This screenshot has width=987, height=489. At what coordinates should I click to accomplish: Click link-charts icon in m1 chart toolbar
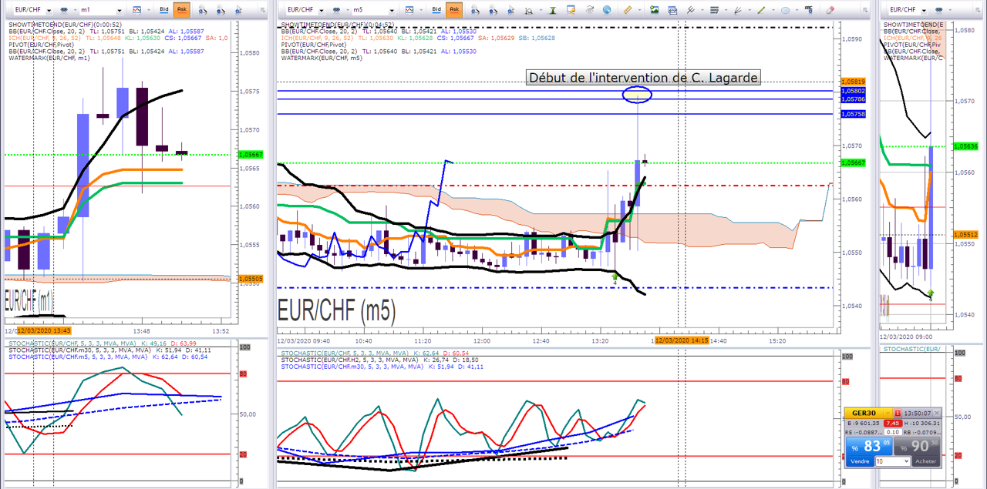[x=64, y=10]
